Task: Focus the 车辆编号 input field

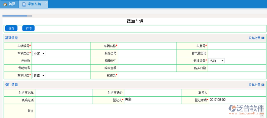Action: click(x=61, y=46)
